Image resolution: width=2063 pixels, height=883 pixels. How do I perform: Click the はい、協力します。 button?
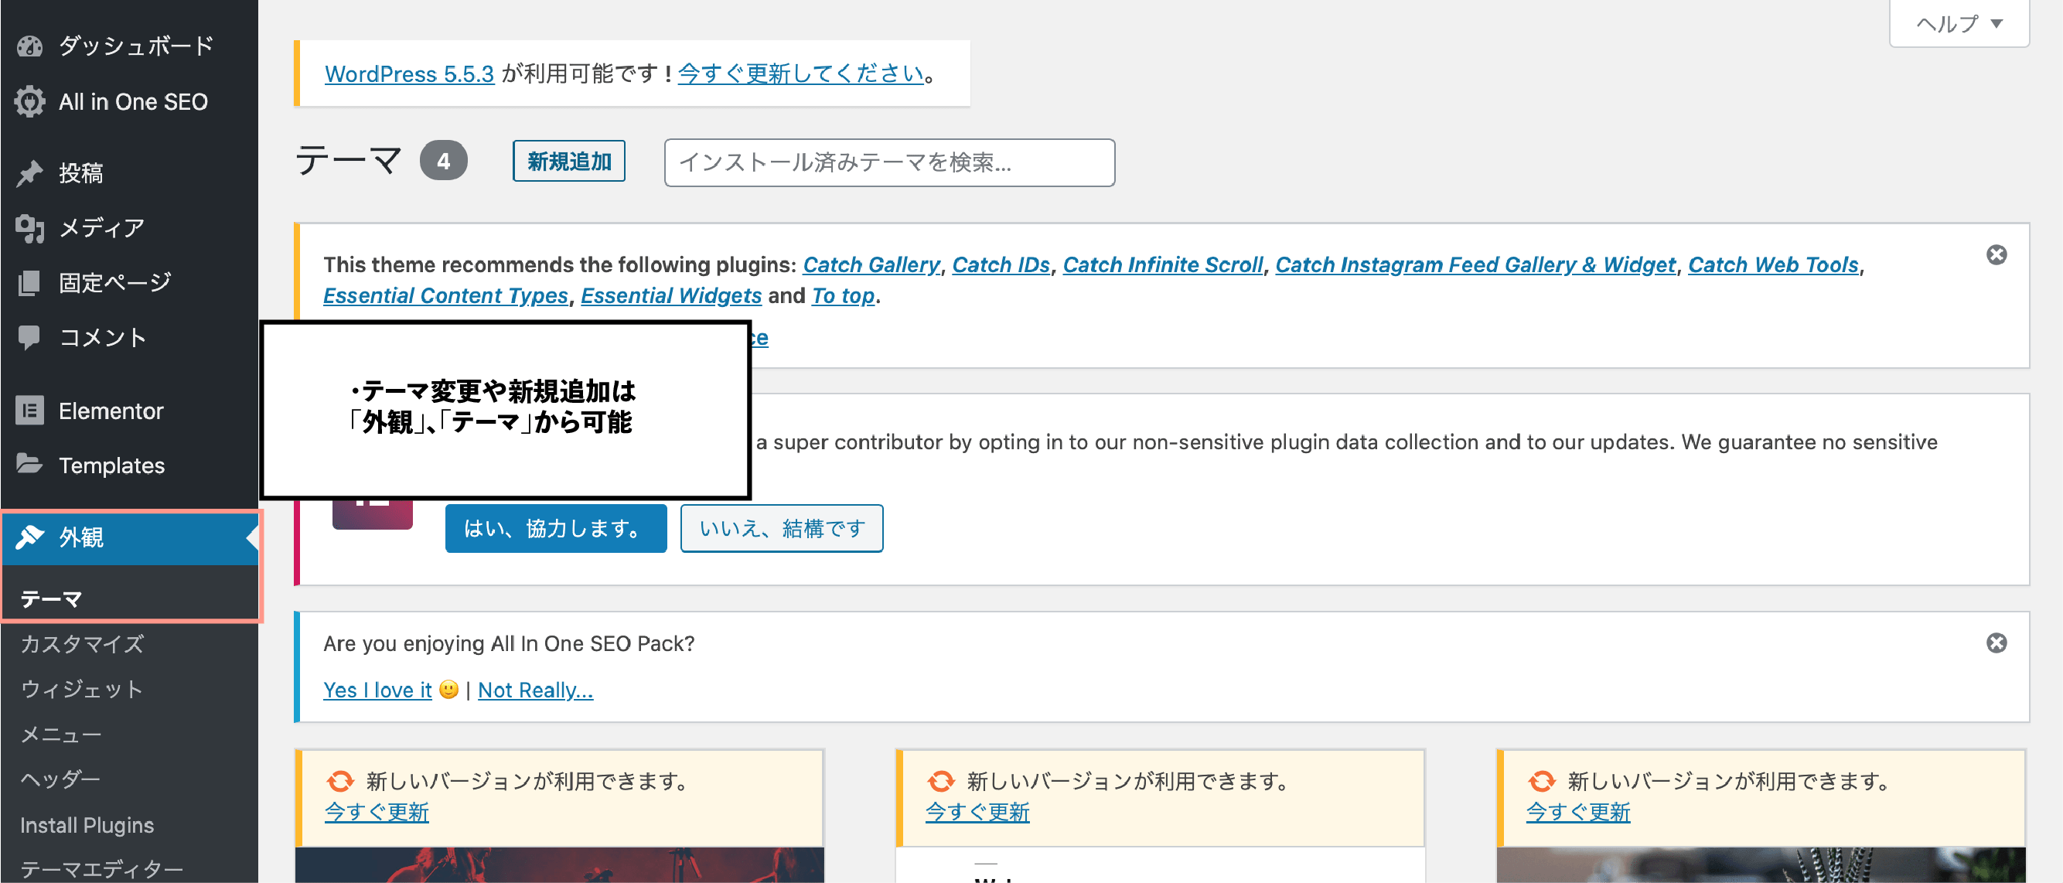[x=556, y=528]
